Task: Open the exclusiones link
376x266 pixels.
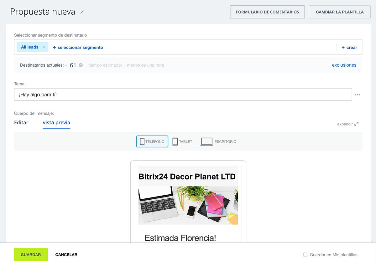Action: (344, 65)
